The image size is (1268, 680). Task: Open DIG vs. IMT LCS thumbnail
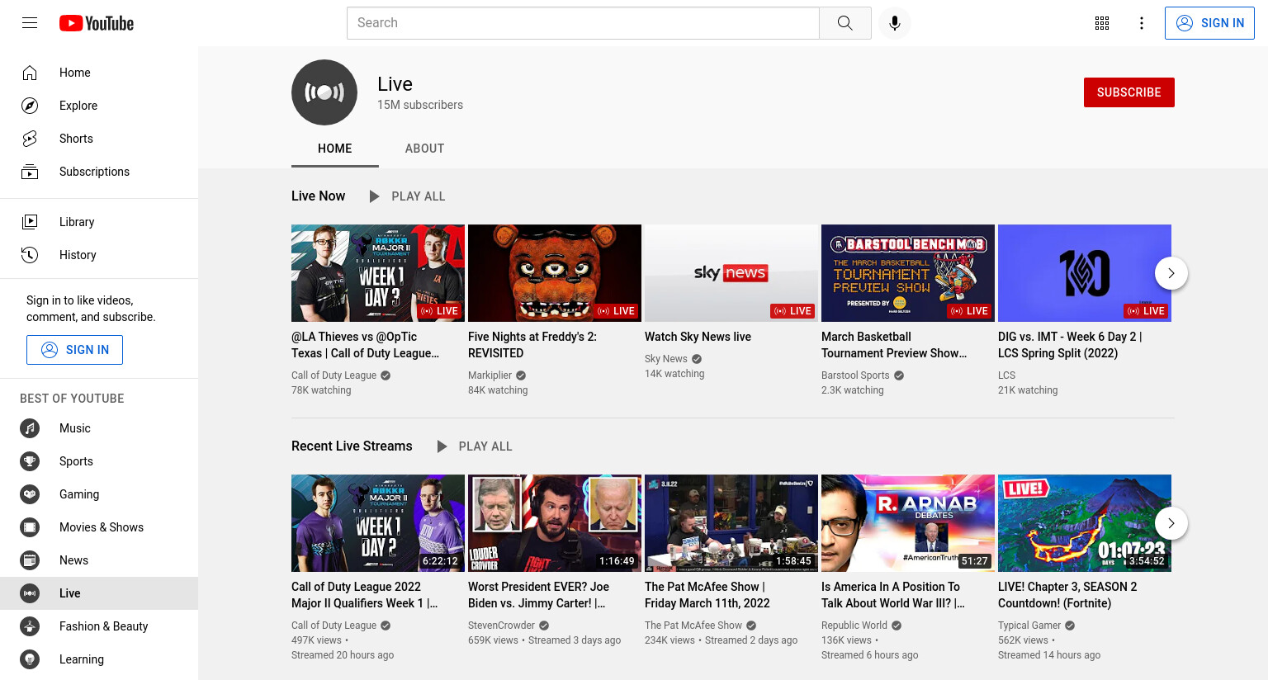coord(1085,273)
